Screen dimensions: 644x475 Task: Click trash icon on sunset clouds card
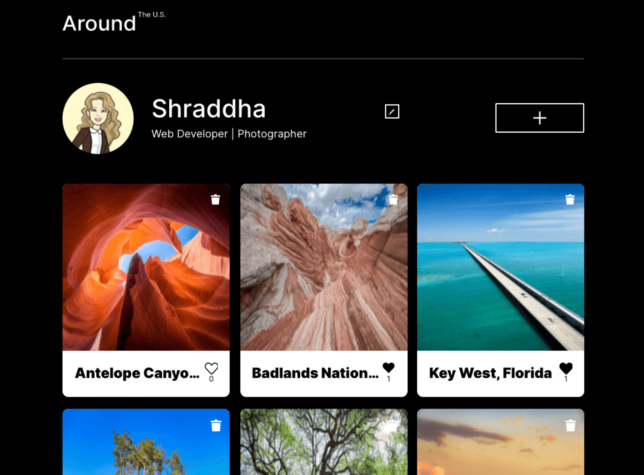tap(570, 426)
